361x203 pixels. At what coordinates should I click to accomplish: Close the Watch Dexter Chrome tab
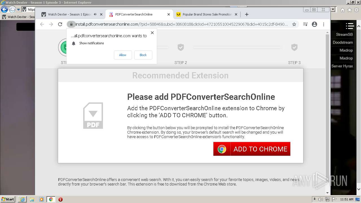(x=101, y=14)
